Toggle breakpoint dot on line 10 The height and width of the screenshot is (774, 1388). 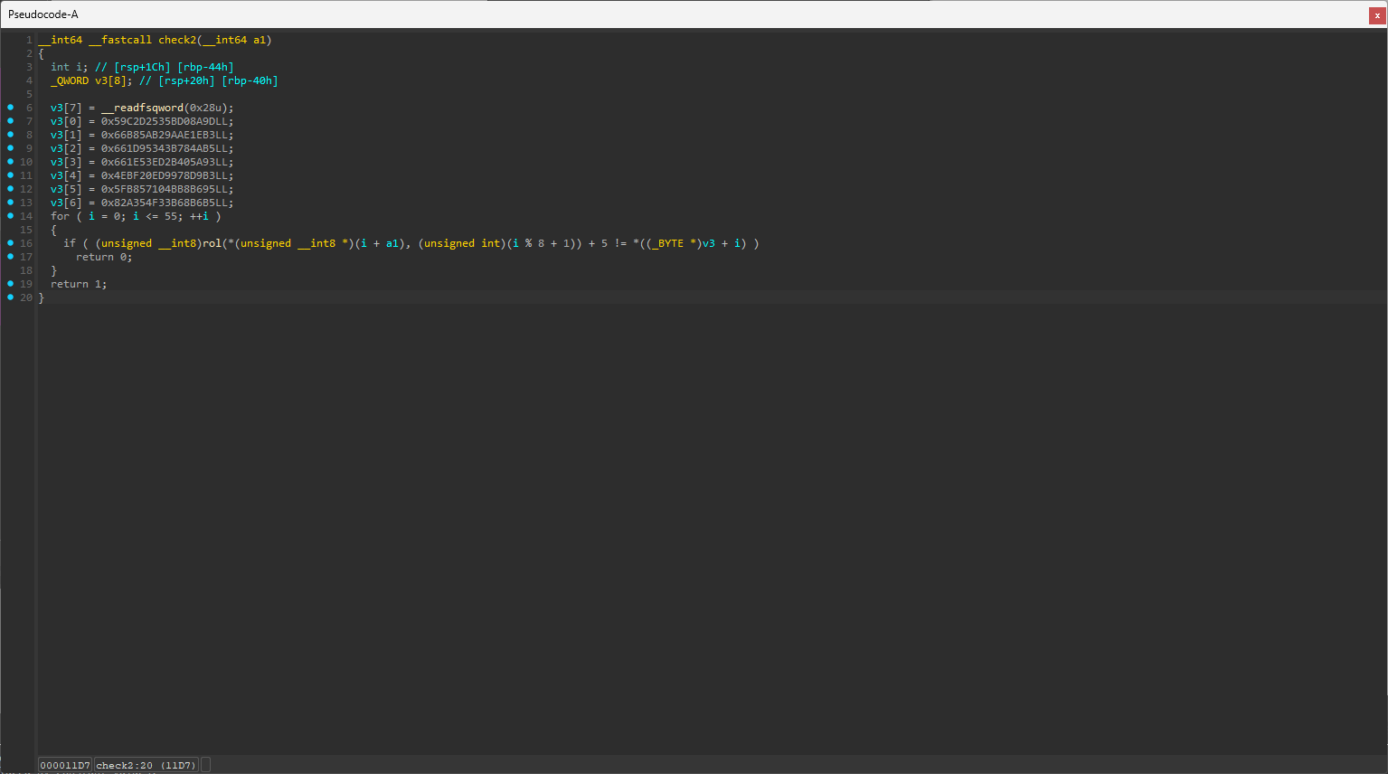coord(11,162)
